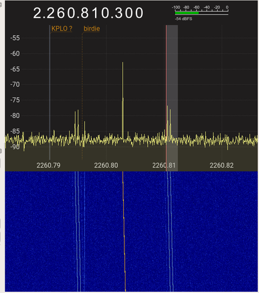Click the 2260.79 frequency axis label
This screenshot has width=259, height=293.
(x=49, y=165)
